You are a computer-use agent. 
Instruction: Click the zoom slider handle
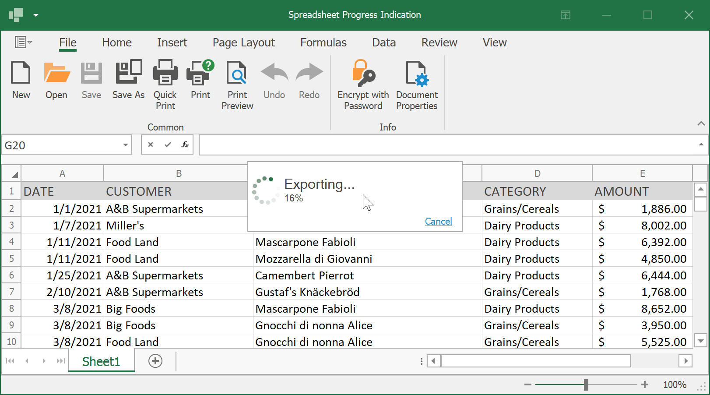[586, 384]
